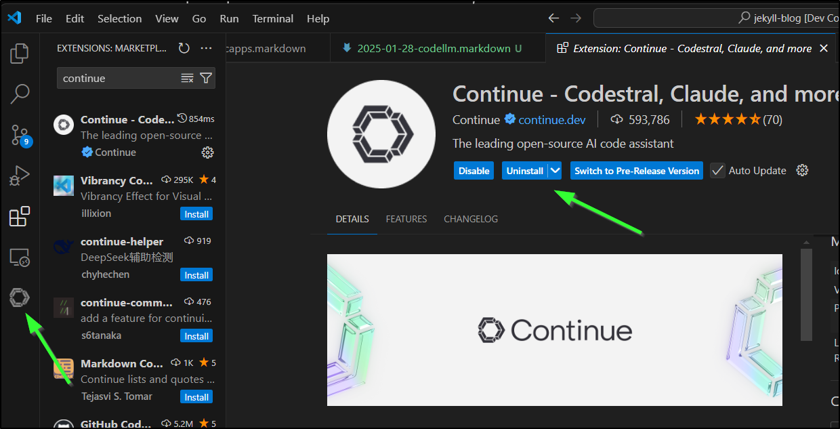Click the jekyll-blog command center search bar
840x429 pixels.
pos(716,18)
